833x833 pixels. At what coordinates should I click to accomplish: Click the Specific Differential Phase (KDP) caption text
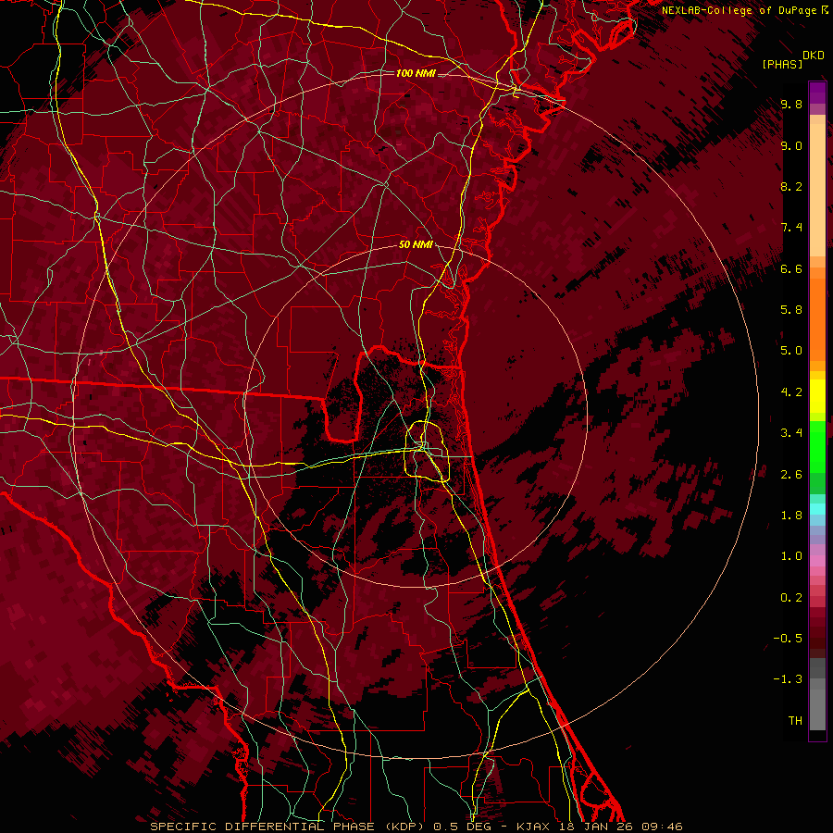point(289,827)
